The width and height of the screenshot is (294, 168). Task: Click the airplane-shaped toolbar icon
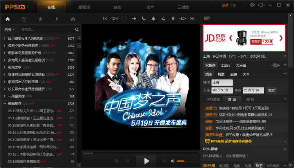pos(134,18)
